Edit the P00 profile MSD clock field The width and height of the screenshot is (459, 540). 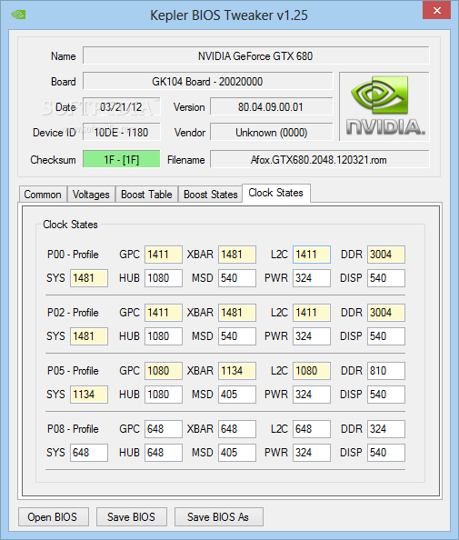[237, 278]
